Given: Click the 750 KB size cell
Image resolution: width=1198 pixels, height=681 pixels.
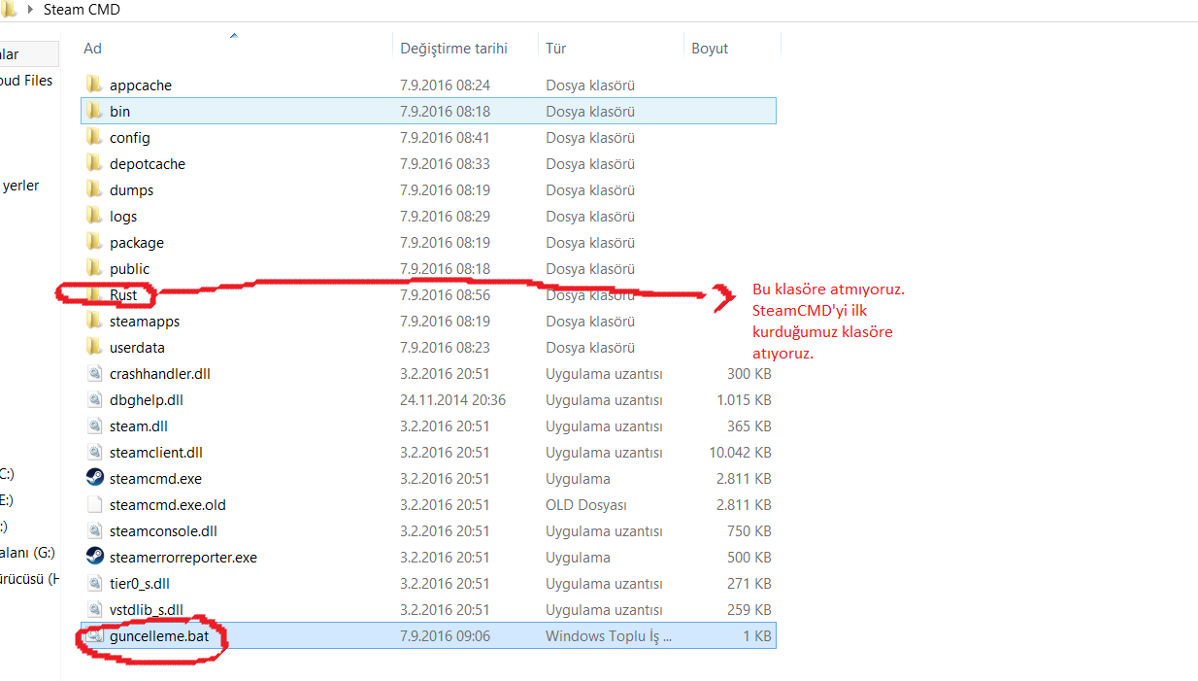Looking at the screenshot, I should [x=749, y=530].
